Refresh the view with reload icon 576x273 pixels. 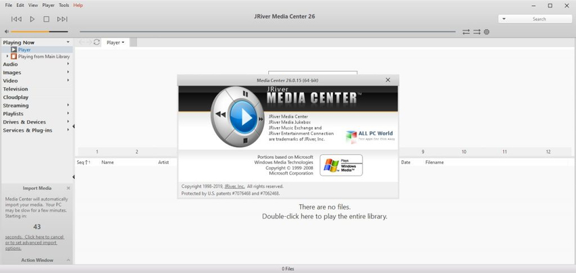pos(97,43)
